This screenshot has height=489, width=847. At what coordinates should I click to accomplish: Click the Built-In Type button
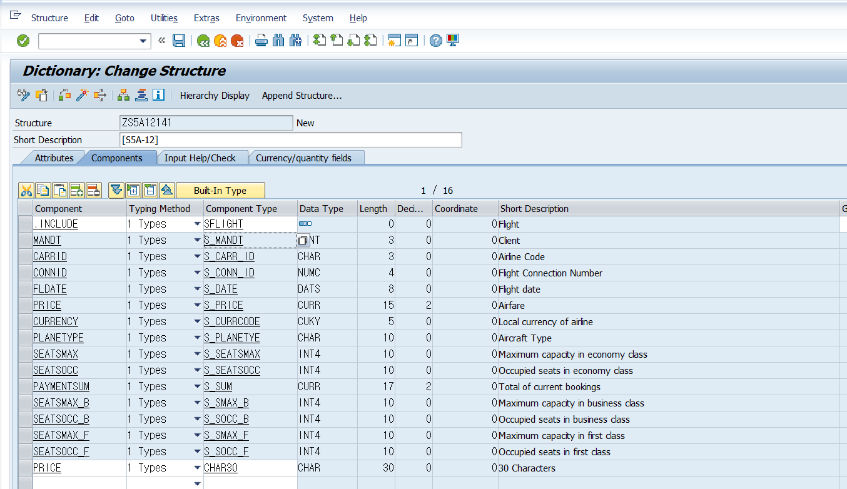click(220, 190)
